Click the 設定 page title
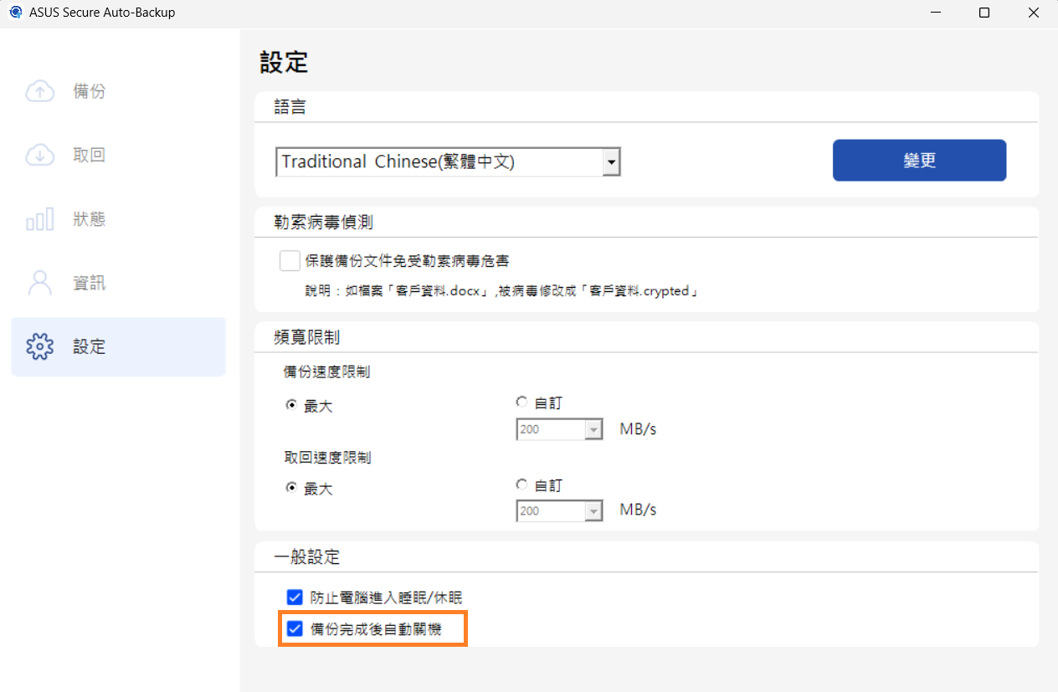The image size is (1058, 692). [x=284, y=61]
